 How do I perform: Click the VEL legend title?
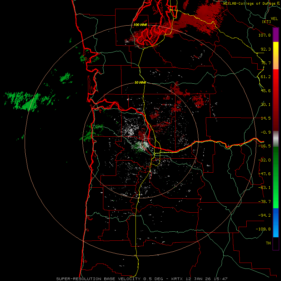[274, 19]
